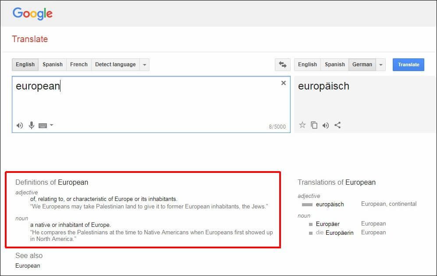Save translation with the star icon
437x276 pixels.
302,125
